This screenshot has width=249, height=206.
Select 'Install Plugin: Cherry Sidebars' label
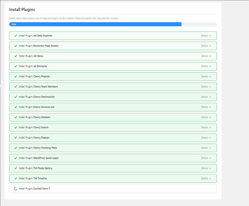tap(35, 117)
